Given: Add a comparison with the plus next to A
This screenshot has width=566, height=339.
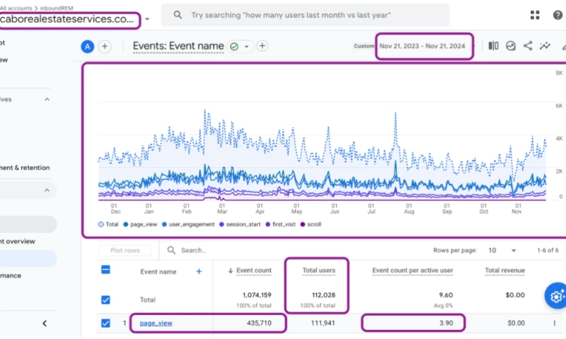Looking at the screenshot, I should point(105,47).
